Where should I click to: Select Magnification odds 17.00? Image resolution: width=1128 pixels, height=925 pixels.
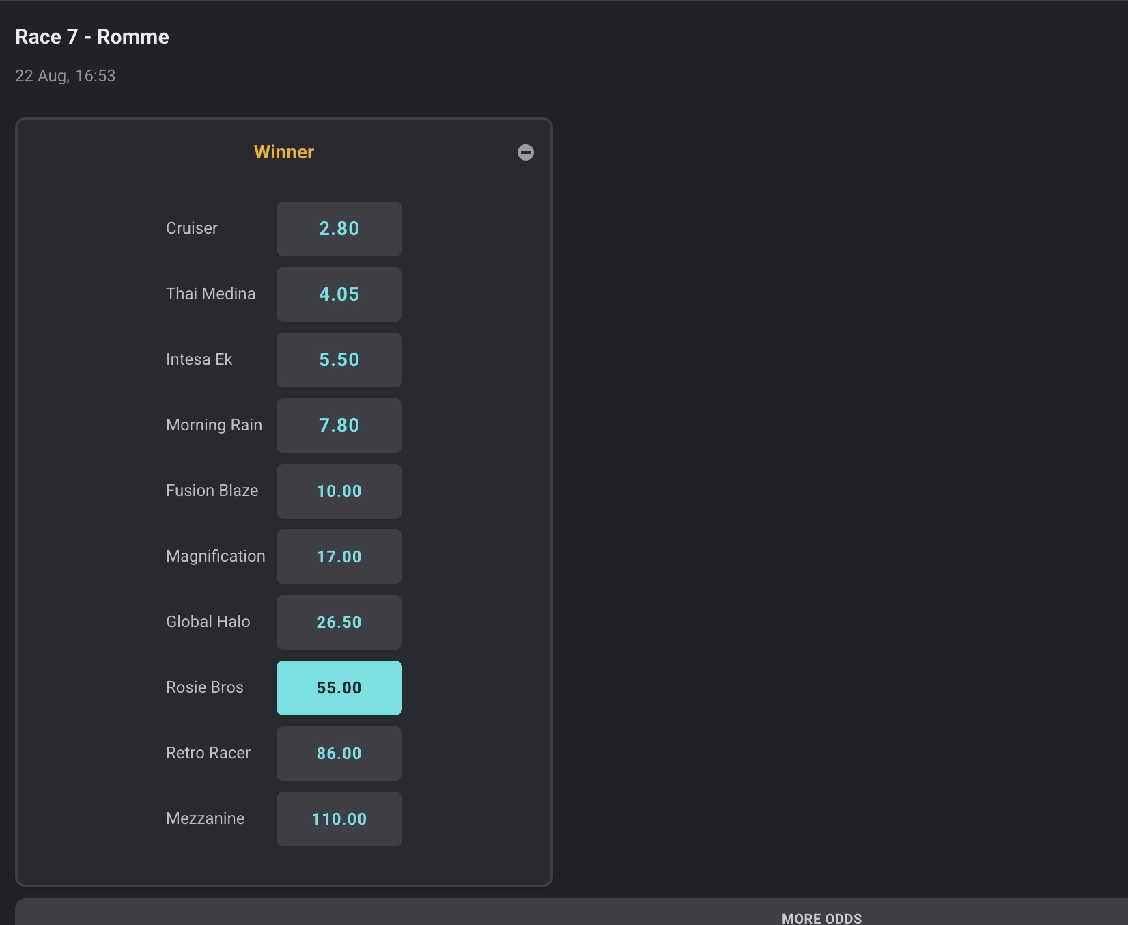pos(339,557)
